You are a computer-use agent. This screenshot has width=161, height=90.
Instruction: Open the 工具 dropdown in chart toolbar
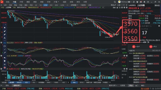119,5
